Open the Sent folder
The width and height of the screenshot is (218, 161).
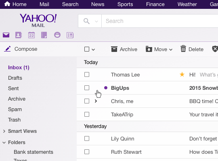pos(13,88)
